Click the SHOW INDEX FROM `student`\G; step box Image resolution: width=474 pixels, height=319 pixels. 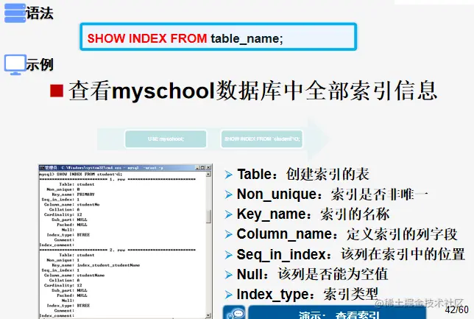[x=262, y=139]
